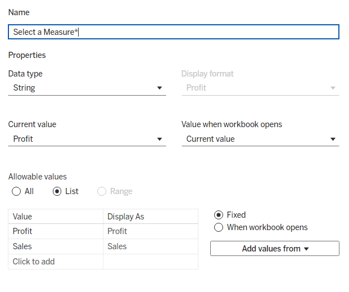Click the Name text input field
Image resolution: width=349 pixels, height=292 pixels.
174,32
